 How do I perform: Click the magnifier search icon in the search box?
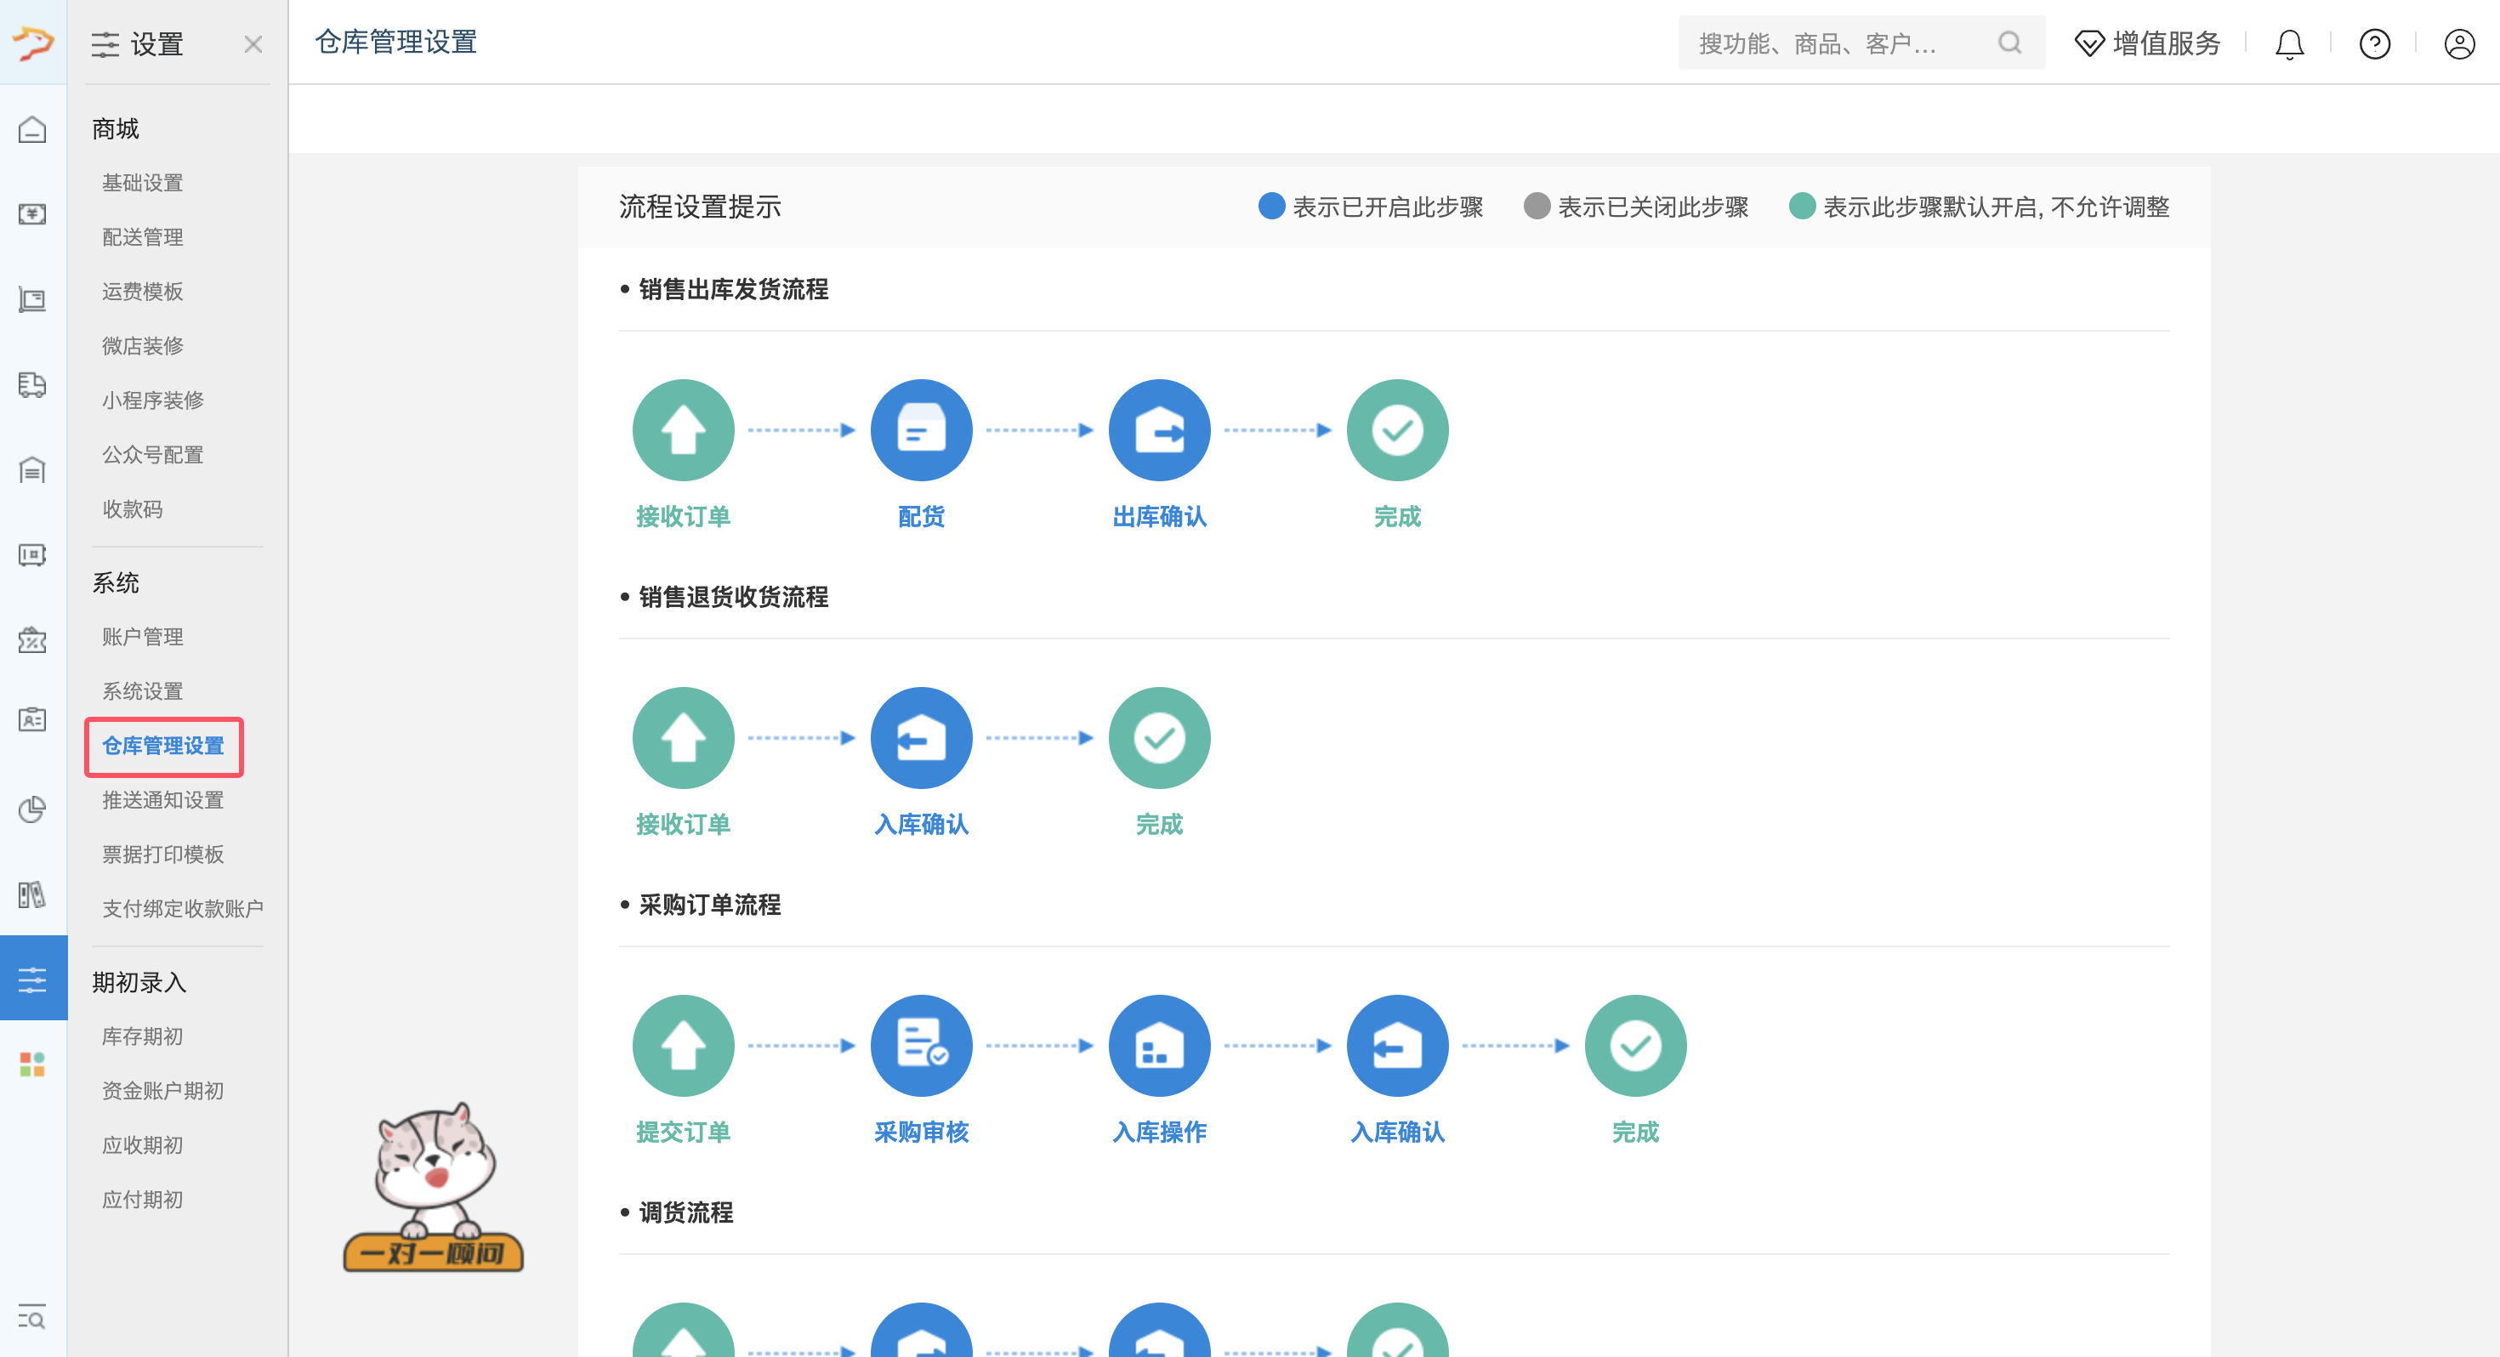tap(2010, 43)
